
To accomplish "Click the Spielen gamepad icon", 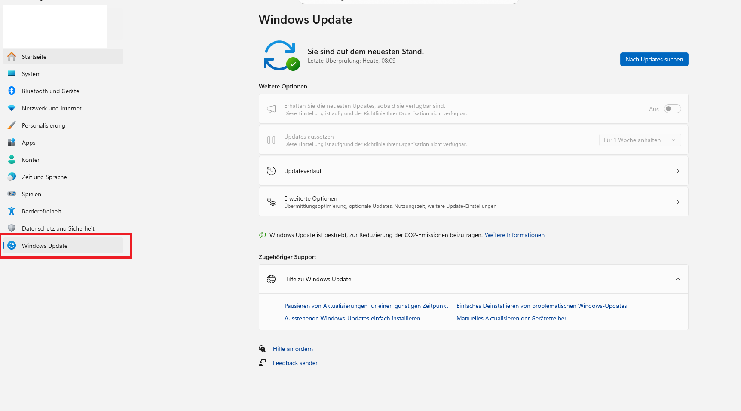I will pos(12,194).
